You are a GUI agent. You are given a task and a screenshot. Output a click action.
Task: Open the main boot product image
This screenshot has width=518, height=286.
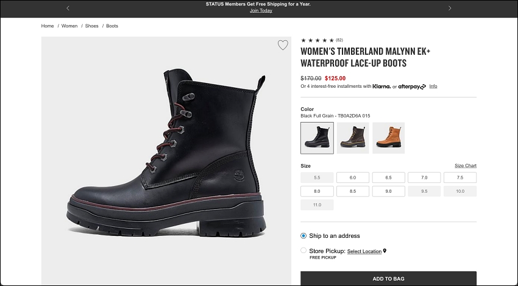(x=166, y=161)
